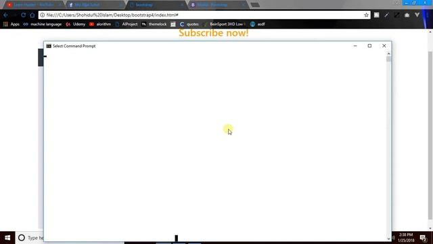The width and height of the screenshot is (433, 244).
Task: Open the BeinSport 3HD bookmark
Action: tap(224, 24)
